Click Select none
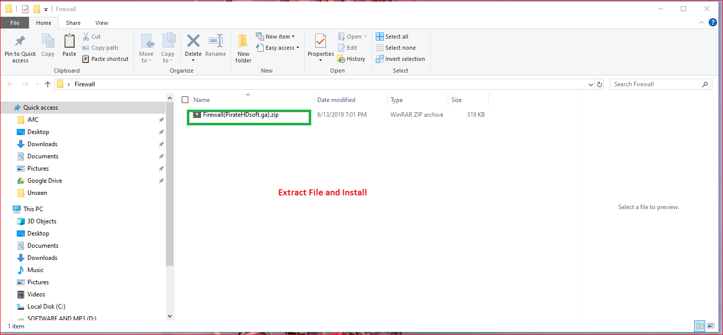Screen dimensions: 723x335 point(396,48)
